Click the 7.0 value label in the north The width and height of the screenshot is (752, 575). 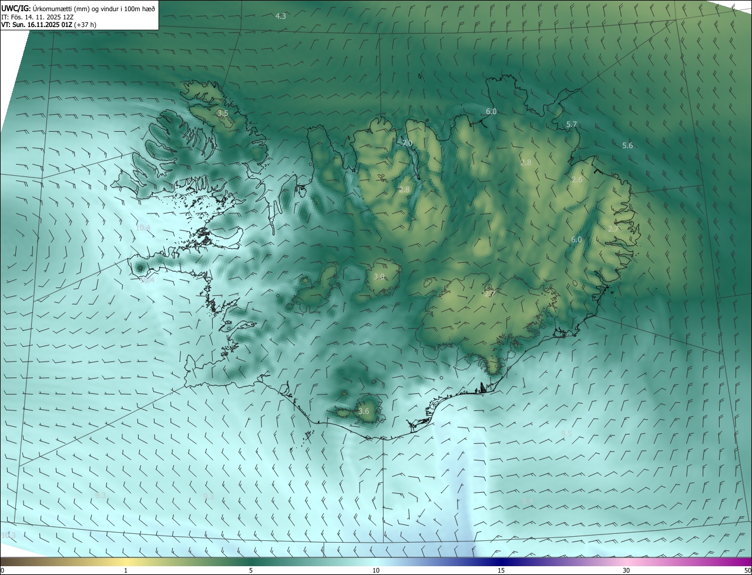[x=407, y=143]
